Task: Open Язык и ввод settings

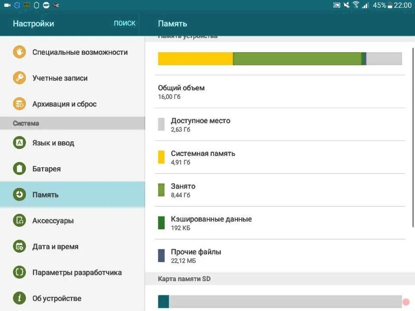Action: (73, 143)
